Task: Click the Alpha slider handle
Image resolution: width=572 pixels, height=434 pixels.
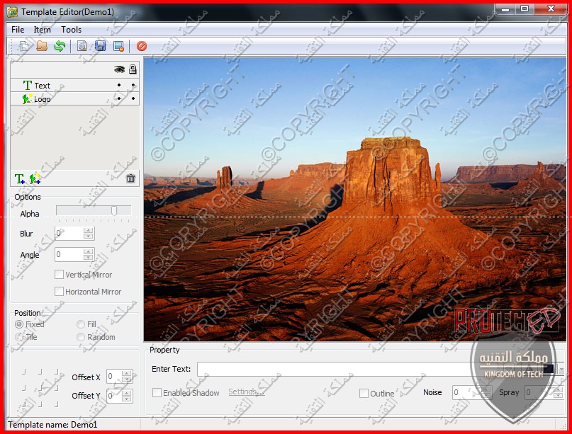Action: (114, 210)
